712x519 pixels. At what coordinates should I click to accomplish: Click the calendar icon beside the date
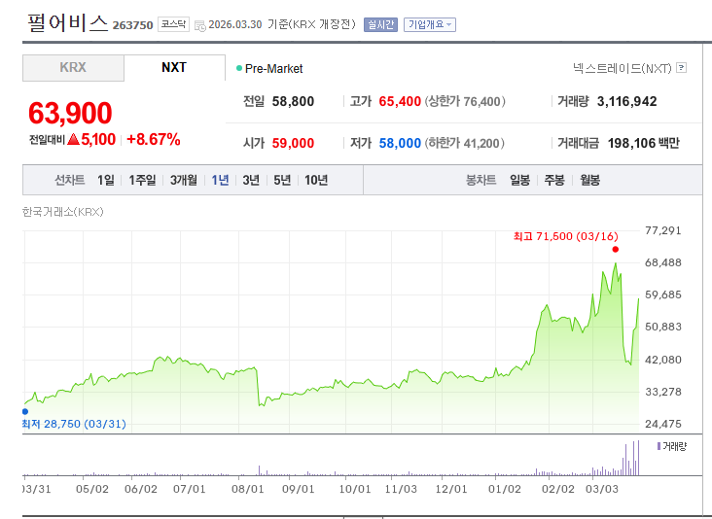pyautogui.click(x=199, y=25)
